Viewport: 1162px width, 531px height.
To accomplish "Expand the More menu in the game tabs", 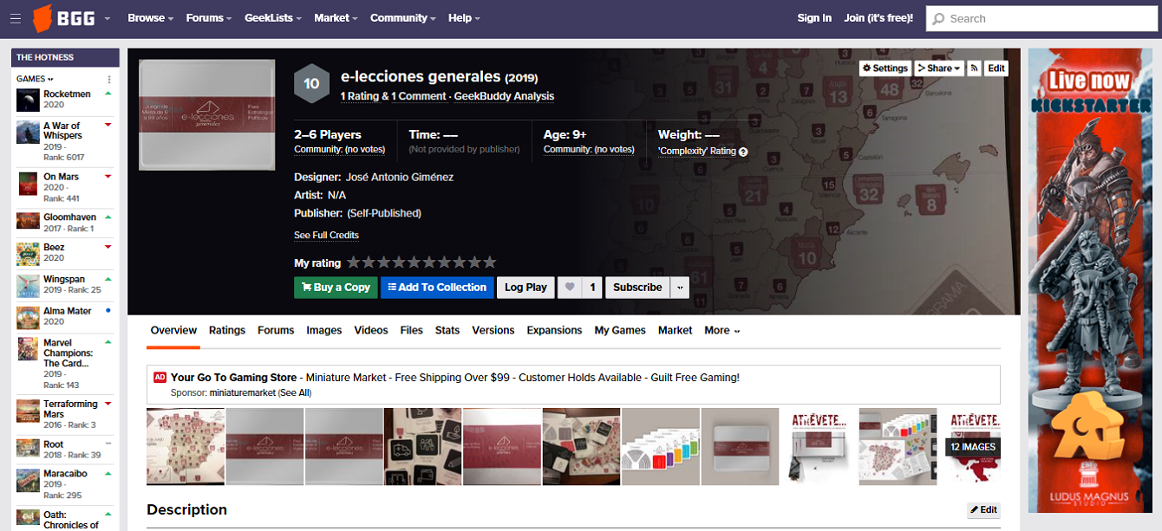I will pyautogui.click(x=722, y=331).
